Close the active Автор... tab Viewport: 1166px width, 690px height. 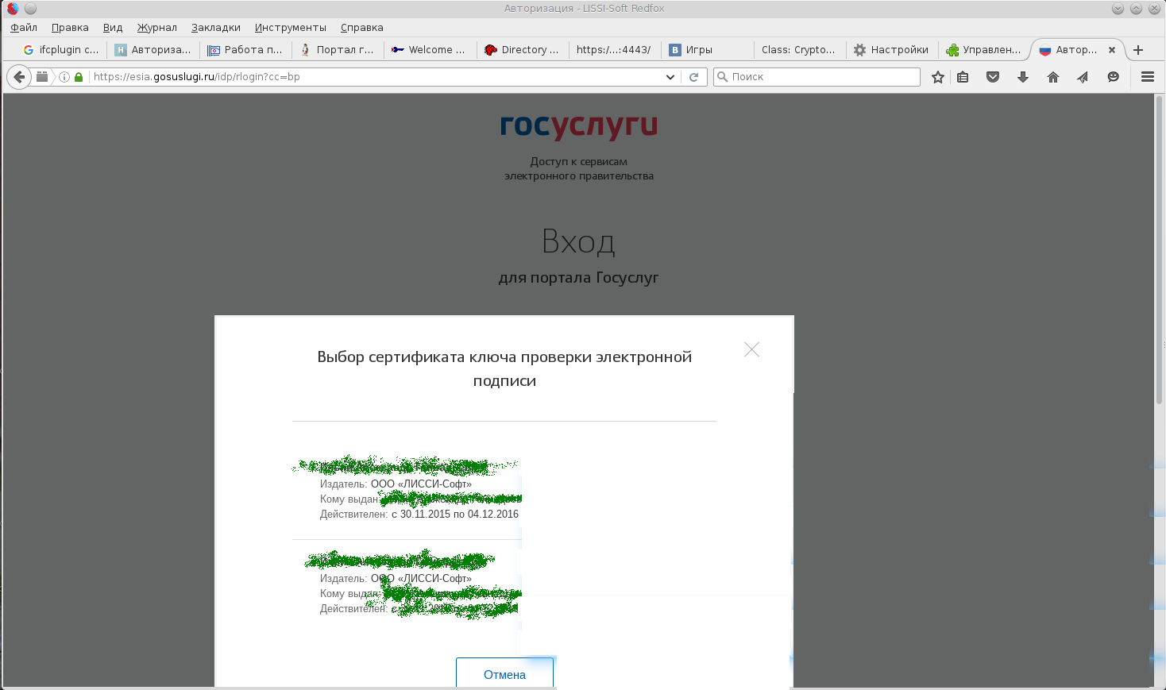[x=1112, y=49]
